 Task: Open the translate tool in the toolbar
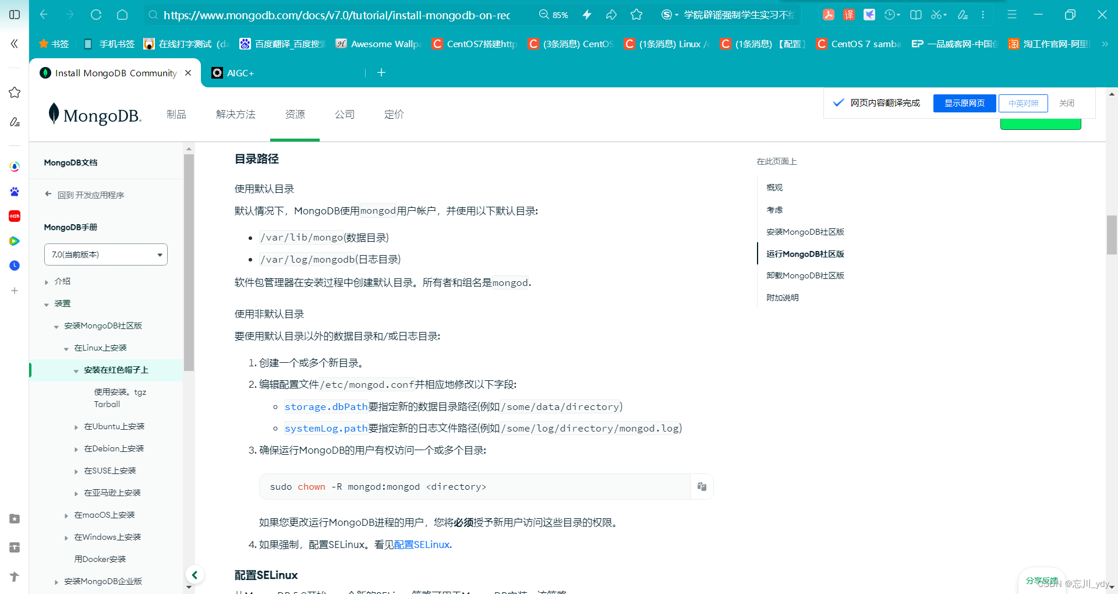click(848, 15)
